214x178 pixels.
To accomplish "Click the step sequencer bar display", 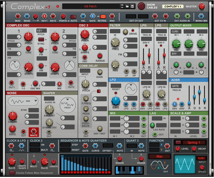I will [x=86, y=164].
